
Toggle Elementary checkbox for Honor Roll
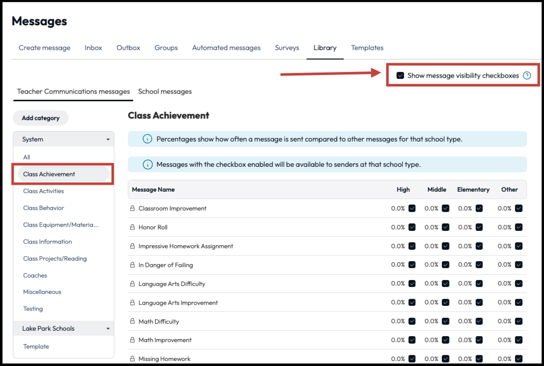pyautogui.click(x=479, y=227)
